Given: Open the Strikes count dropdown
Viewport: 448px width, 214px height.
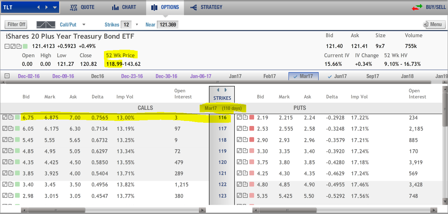Looking at the screenshot, I should coord(137,25).
